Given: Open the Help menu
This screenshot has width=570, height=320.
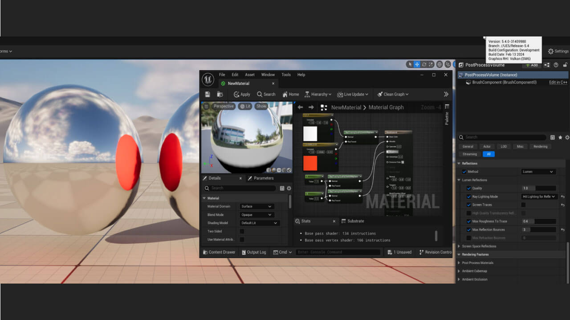Looking at the screenshot, I should (301, 75).
